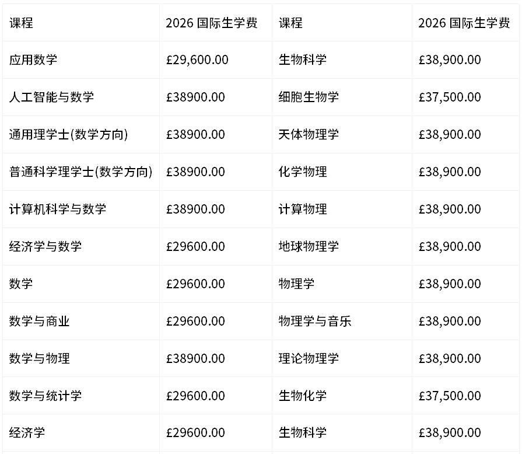
Task: Click the 计算机科学与数学 course name
Action: (58, 209)
